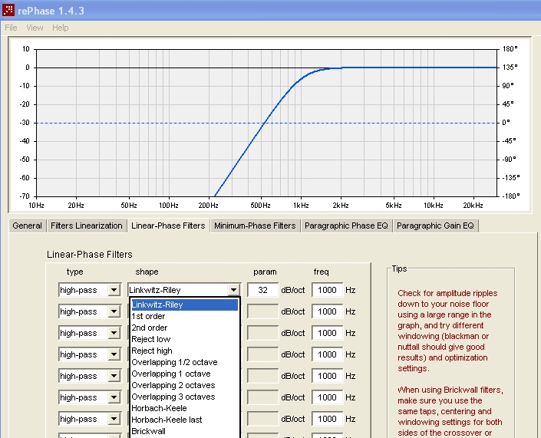Viewport: 541px width, 438px height.
Task: Click the second row freq field 1000
Action: pos(327,311)
